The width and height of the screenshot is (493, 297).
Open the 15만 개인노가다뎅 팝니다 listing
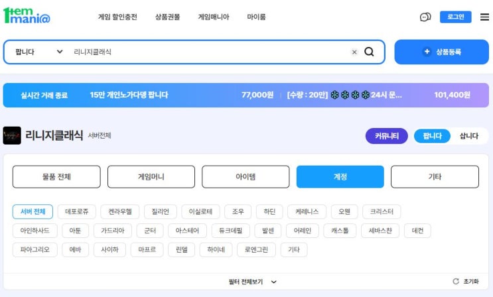point(129,95)
